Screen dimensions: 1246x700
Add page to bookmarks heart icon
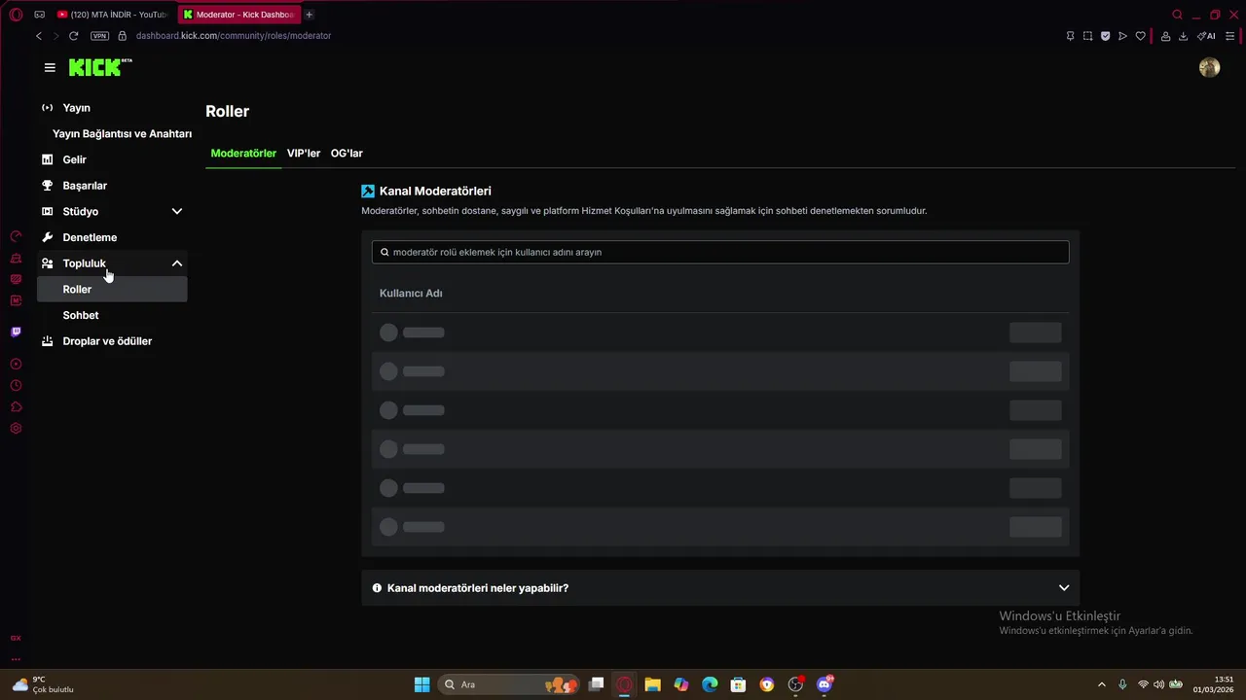point(1140,36)
